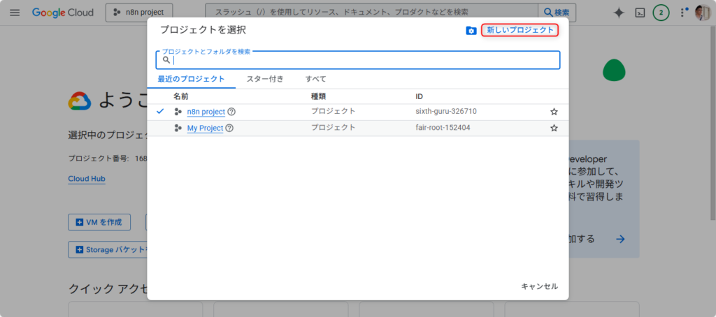
Task: Click the help icon beside My Project
Action: 229,128
